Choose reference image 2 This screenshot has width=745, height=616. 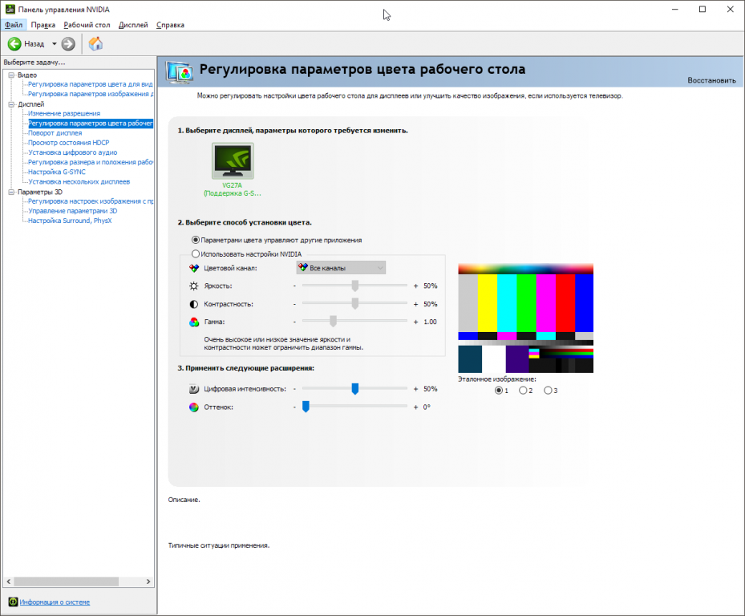tap(523, 391)
